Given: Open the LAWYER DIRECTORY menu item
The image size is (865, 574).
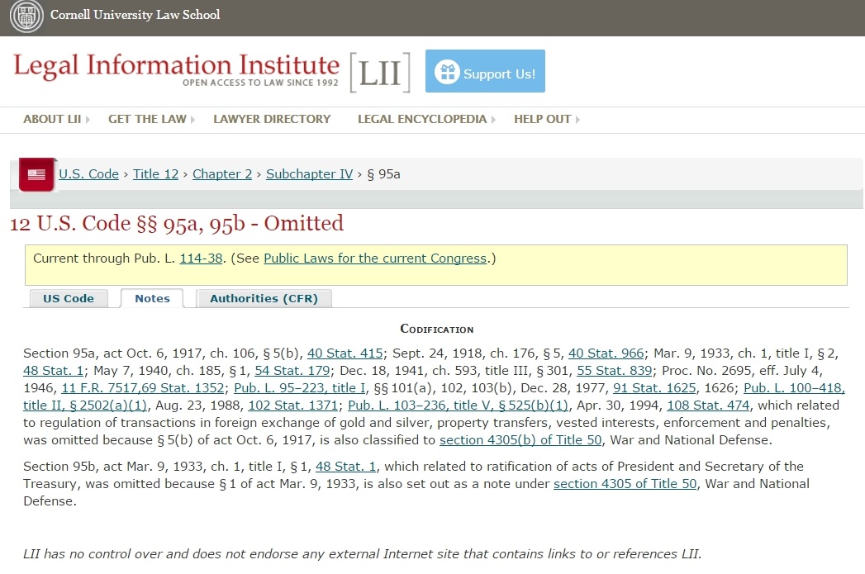Looking at the screenshot, I should [272, 119].
